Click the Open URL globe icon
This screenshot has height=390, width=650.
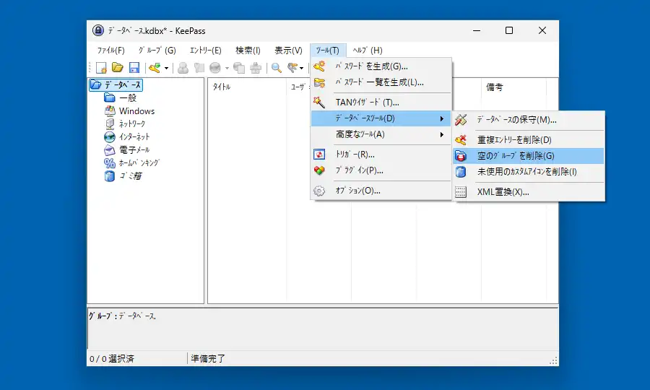(x=215, y=68)
